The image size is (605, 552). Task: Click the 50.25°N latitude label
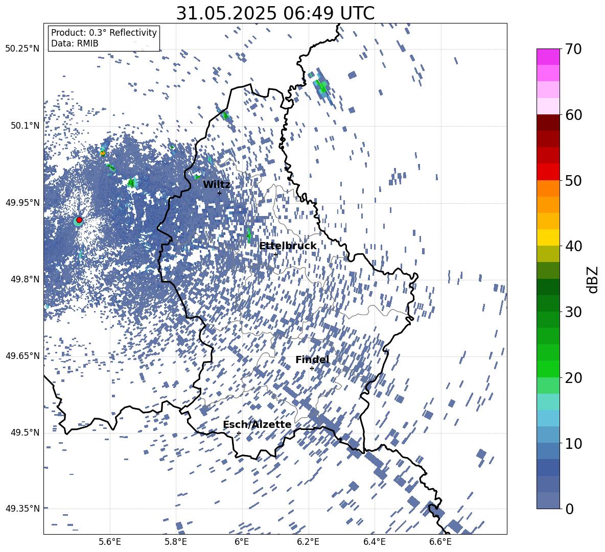pos(22,49)
